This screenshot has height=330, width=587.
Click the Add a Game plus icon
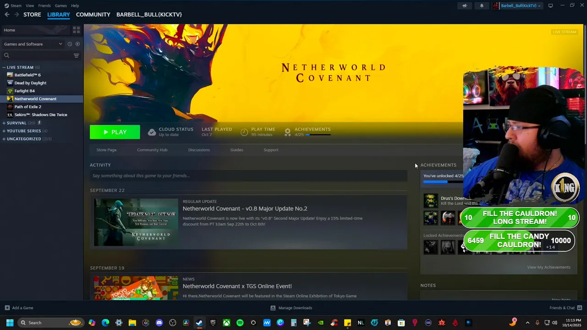point(7,308)
